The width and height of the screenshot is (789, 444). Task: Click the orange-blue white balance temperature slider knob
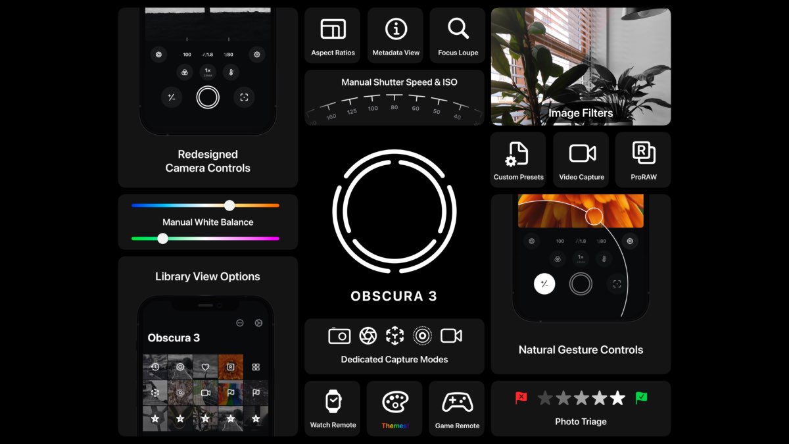229,205
